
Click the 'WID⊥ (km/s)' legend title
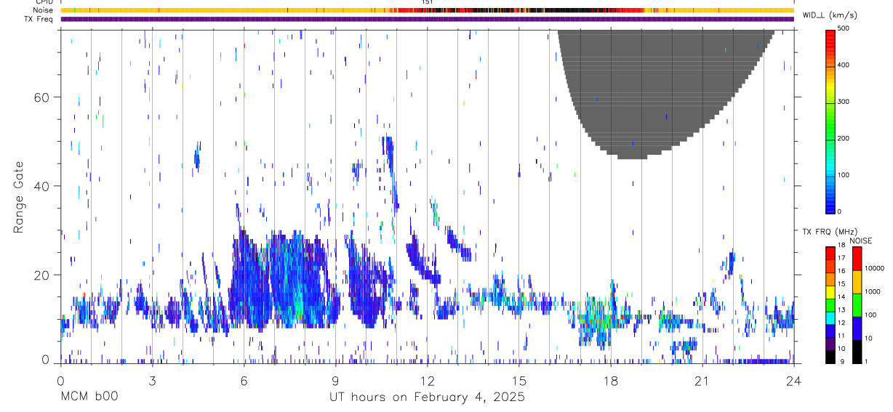tap(829, 15)
